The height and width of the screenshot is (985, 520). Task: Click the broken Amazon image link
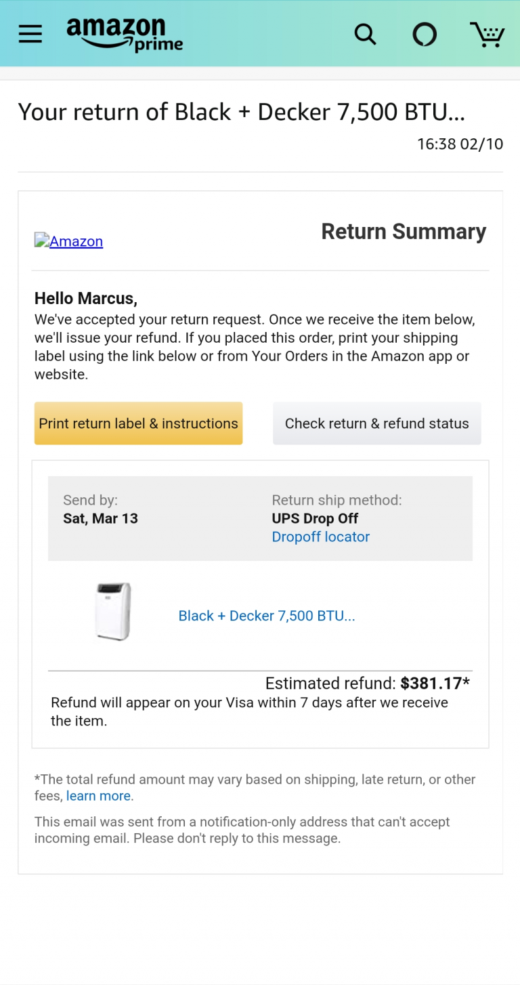(69, 241)
